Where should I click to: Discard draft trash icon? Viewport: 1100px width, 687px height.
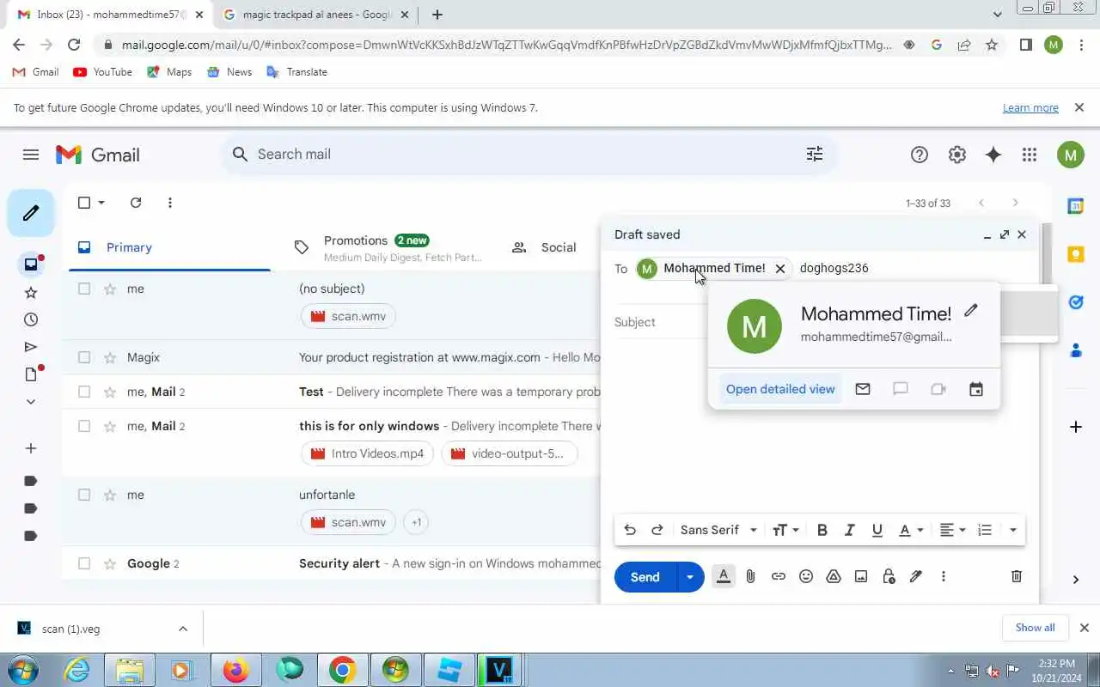(x=1017, y=577)
